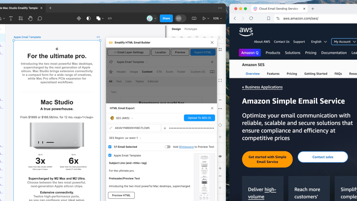357x201 pixels.
Task: Click the Export HTML button in Emailify
Action: (x=203, y=52)
